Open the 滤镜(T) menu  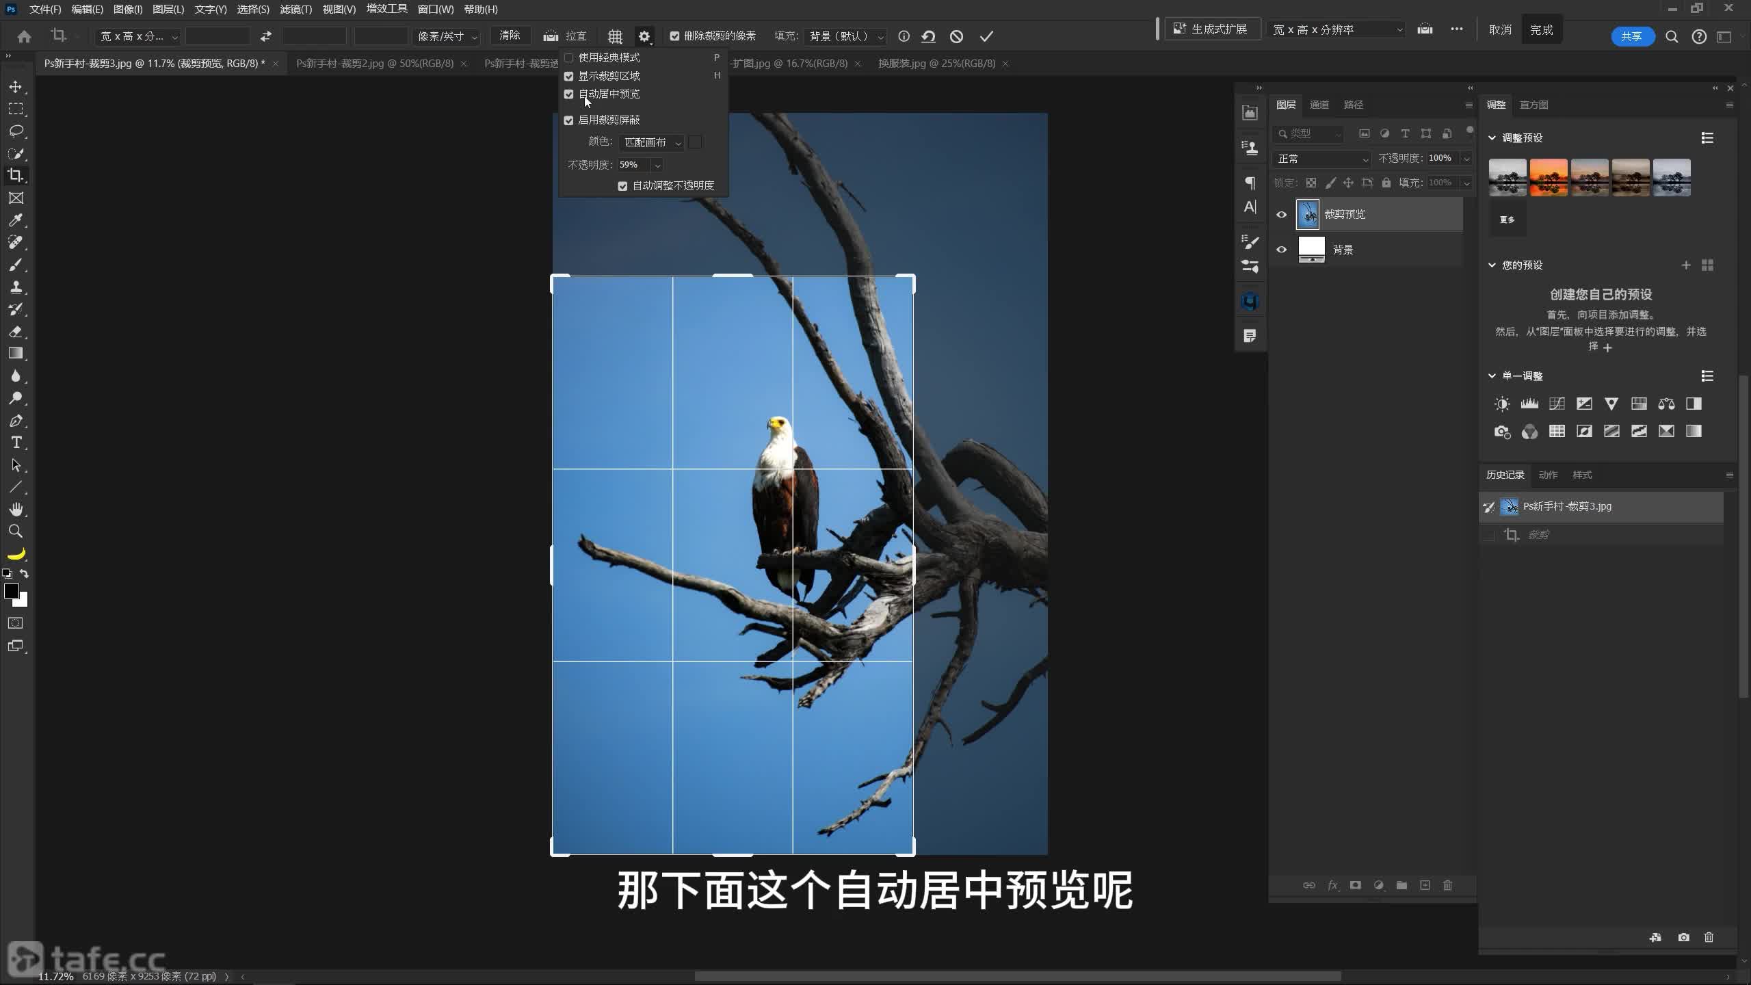tap(295, 10)
